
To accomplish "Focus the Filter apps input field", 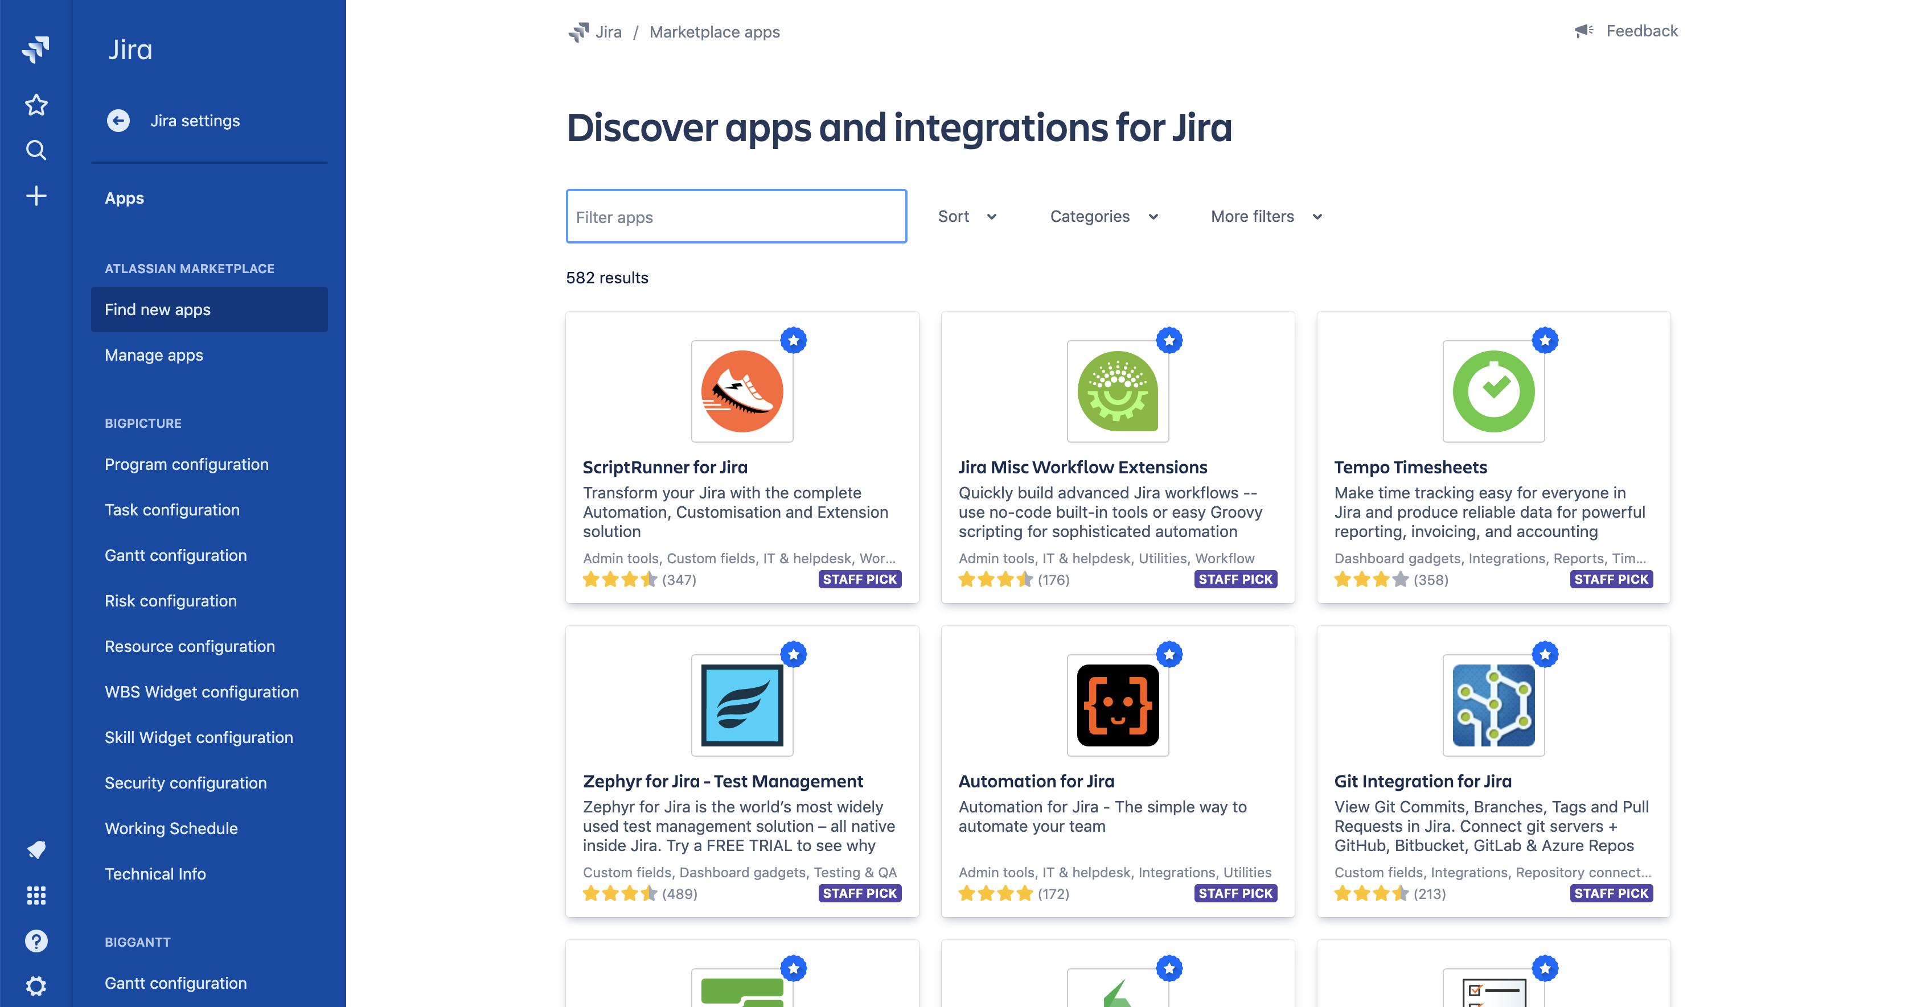I will (735, 217).
